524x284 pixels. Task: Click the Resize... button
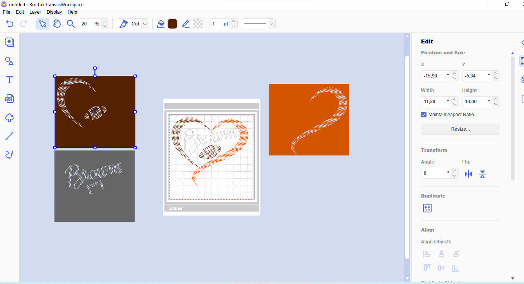coord(461,129)
